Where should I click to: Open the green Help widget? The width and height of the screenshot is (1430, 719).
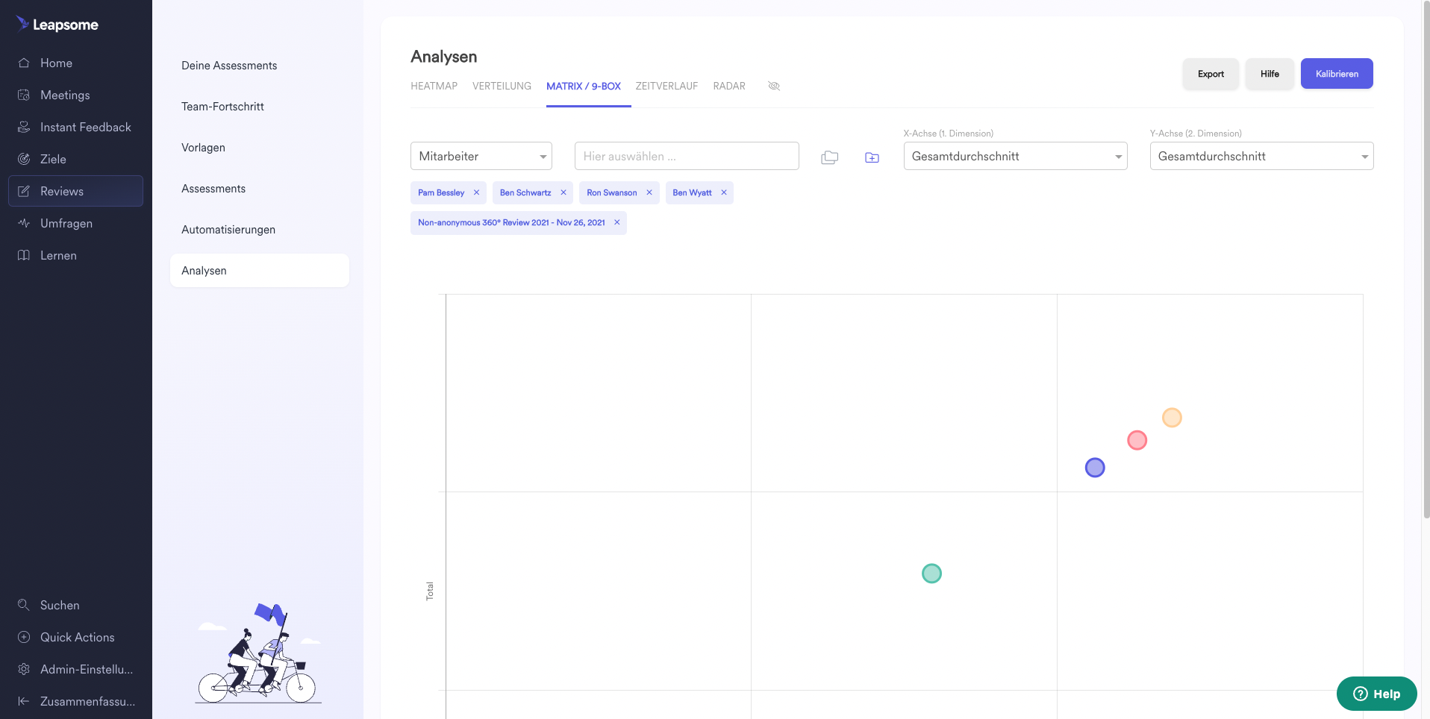1376,694
